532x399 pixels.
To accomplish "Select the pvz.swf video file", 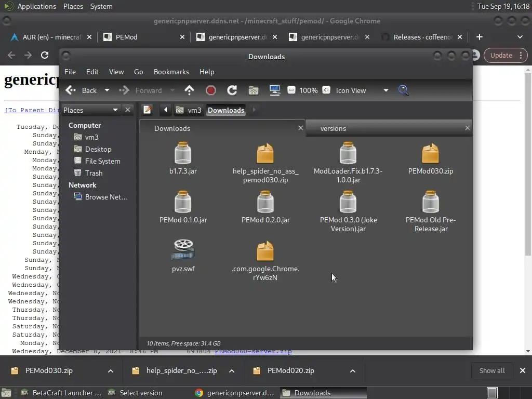I will [x=183, y=256].
